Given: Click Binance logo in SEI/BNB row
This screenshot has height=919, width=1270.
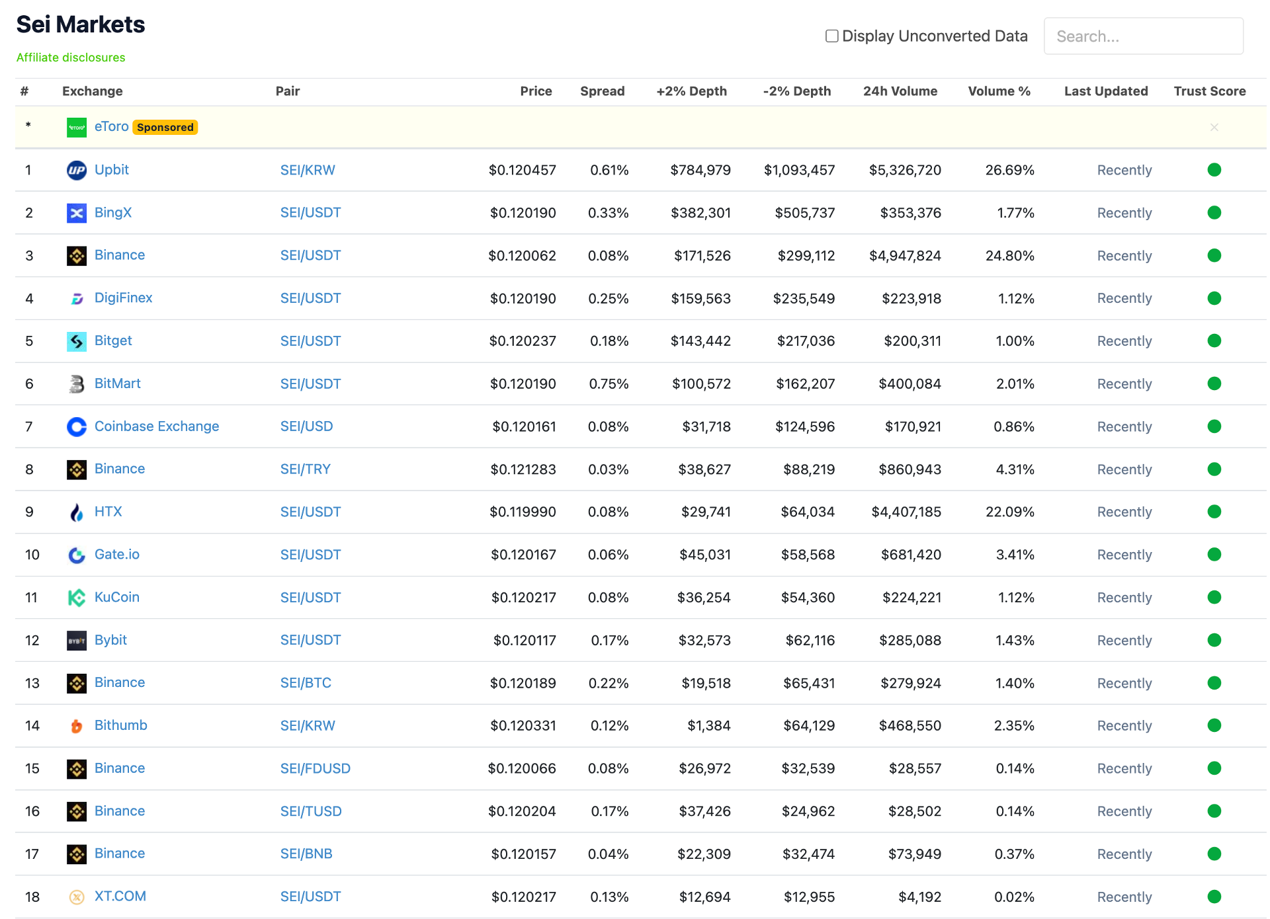Looking at the screenshot, I should coord(77,854).
